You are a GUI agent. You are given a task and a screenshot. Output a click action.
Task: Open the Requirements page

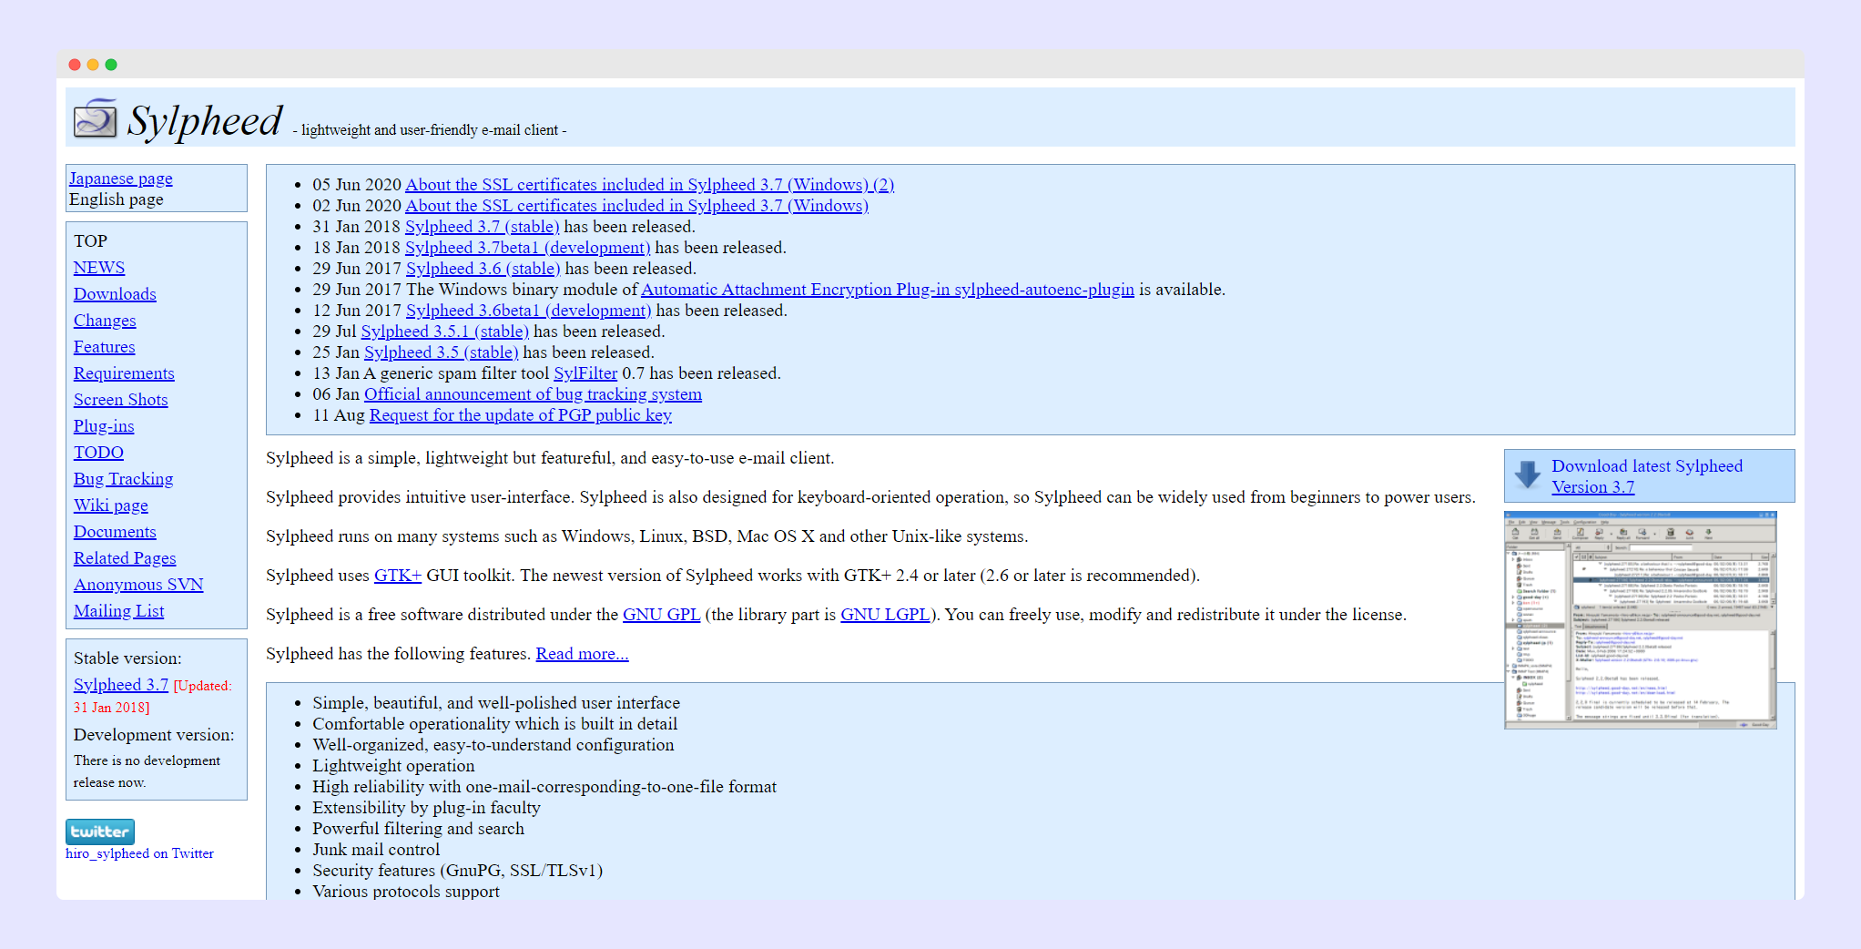pos(124,373)
